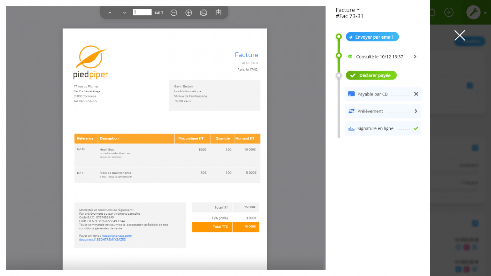Viewport: 491px width, 276px height.
Task: Click the 17 rue du Plumet address
Action: (86, 86)
